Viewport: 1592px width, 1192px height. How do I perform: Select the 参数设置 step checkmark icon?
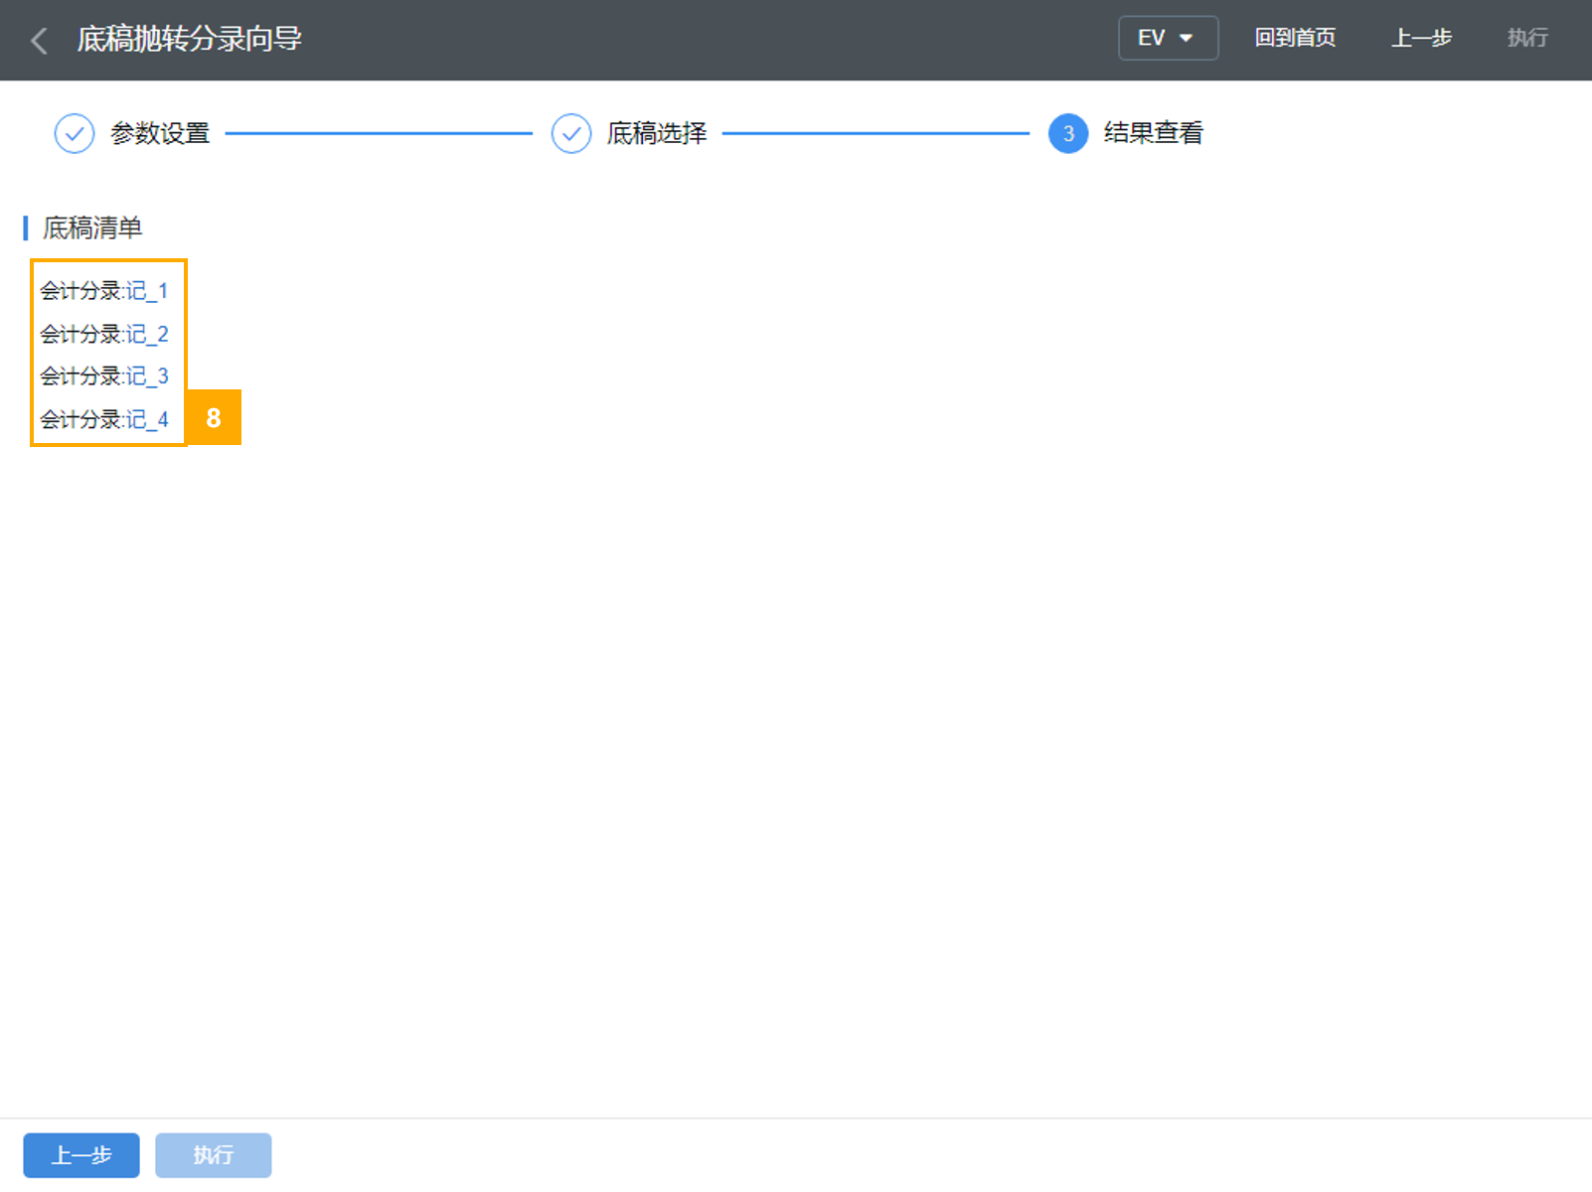[x=75, y=133]
